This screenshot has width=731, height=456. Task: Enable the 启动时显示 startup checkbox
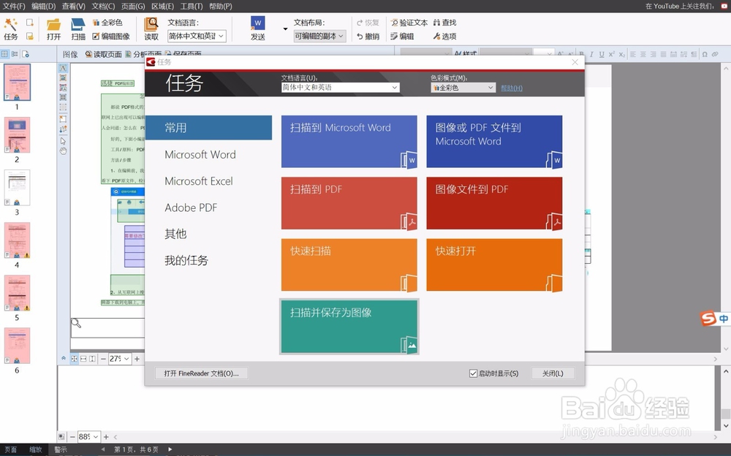click(474, 373)
